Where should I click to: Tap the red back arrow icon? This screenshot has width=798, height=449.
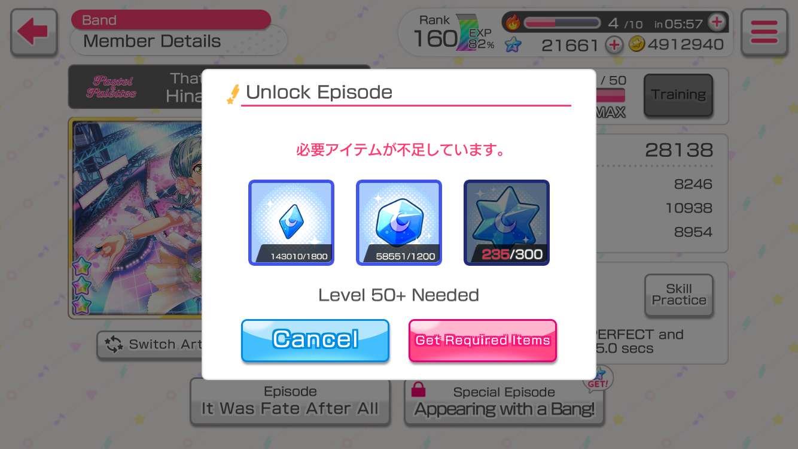[33, 32]
